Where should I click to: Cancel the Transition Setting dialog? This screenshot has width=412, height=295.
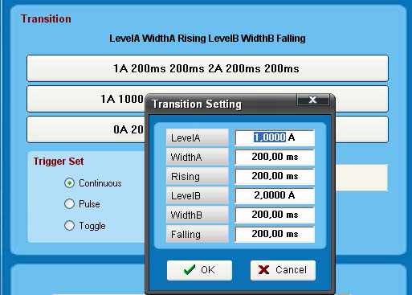point(283,270)
